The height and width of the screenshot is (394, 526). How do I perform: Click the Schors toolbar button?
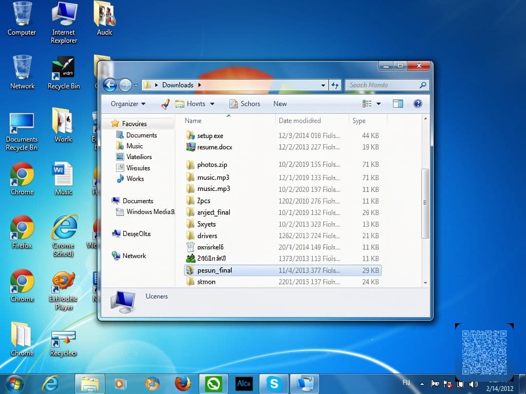tap(245, 104)
